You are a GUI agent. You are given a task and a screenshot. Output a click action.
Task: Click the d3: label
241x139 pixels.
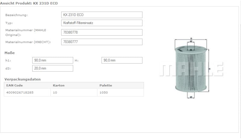click(8, 68)
